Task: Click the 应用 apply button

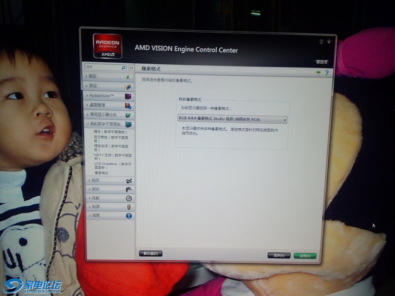Action: (x=305, y=256)
